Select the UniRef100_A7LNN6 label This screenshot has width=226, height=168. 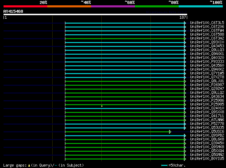pos(207,120)
